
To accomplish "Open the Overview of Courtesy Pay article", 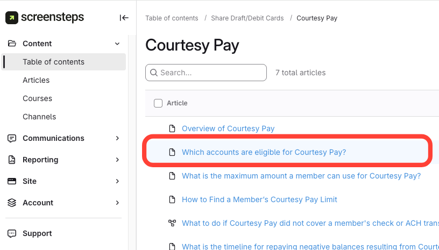I will pos(228,128).
